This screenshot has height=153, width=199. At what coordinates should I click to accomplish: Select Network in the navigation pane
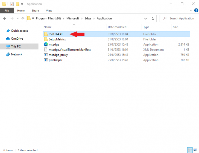coord(17,54)
